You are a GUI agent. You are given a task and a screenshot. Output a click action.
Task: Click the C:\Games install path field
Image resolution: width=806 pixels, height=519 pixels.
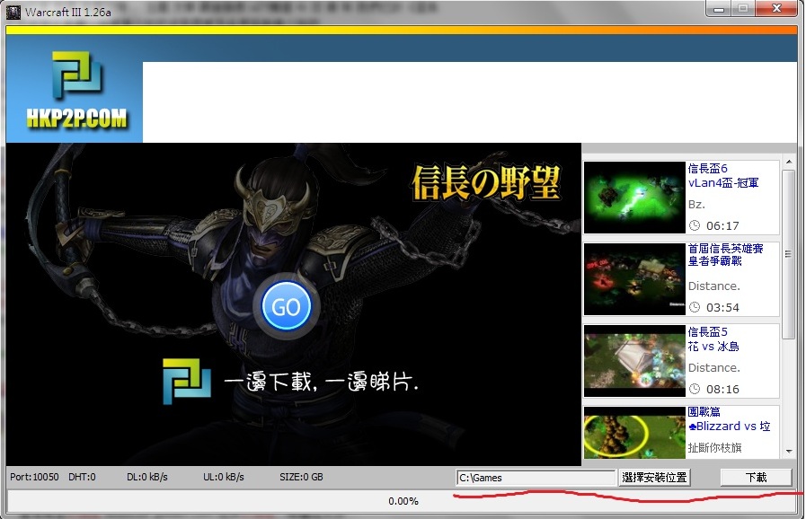pyautogui.click(x=535, y=478)
